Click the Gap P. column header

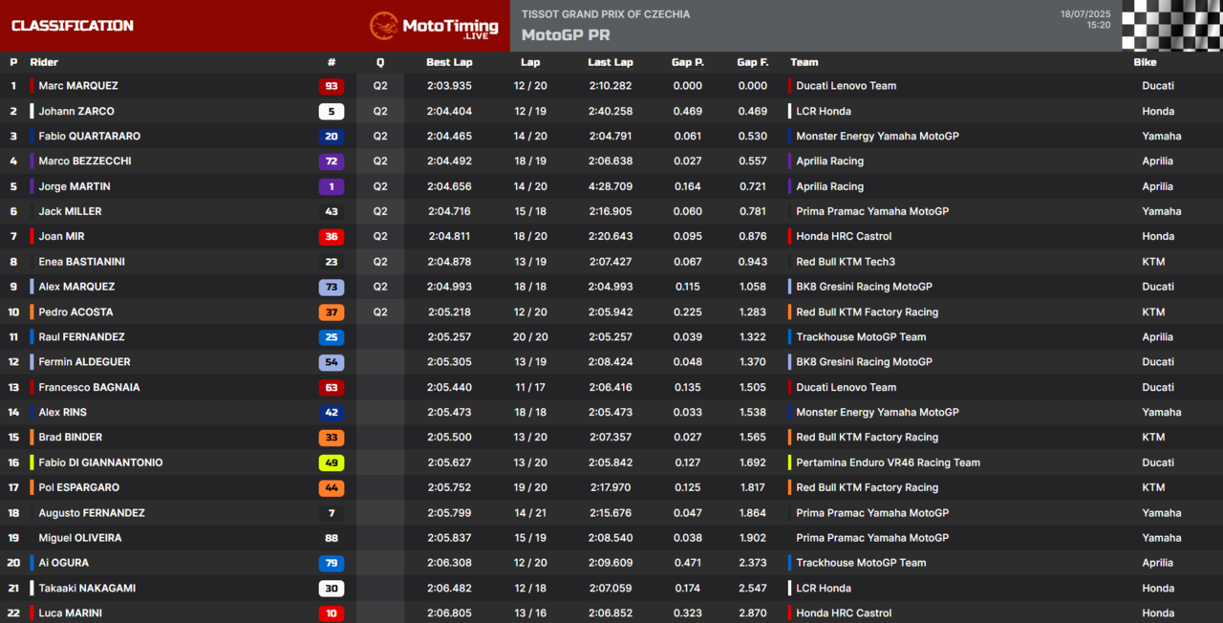coord(688,62)
